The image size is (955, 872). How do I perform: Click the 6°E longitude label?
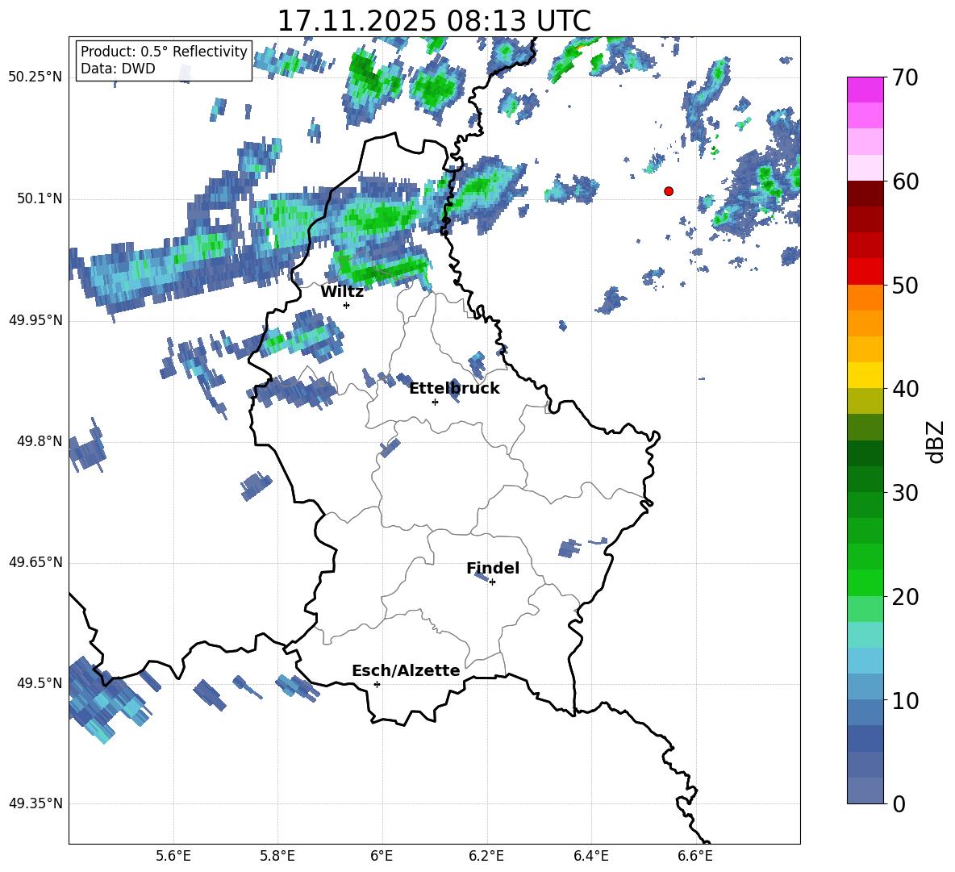point(382,856)
